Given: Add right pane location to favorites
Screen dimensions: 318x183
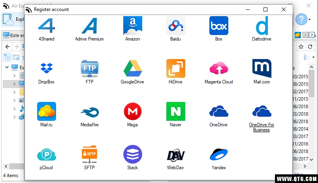Looking at the screenshot, I should pyautogui.click(x=301, y=47).
